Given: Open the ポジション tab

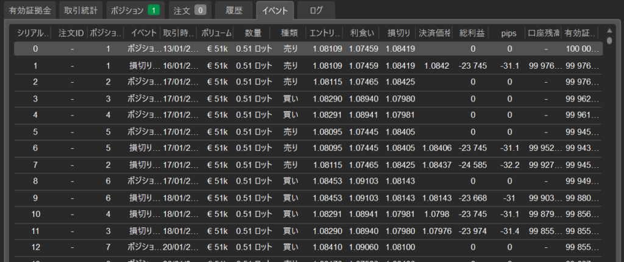Looking at the screenshot, I should click(135, 10).
